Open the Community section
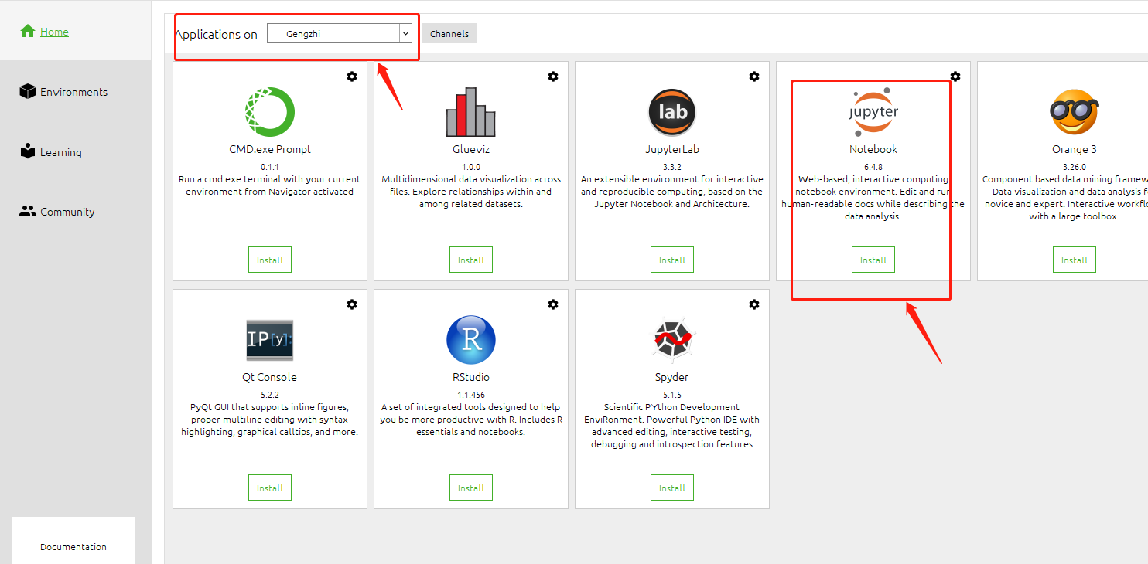Viewport: 1148px width, 564px height. click(x=57, y=212)
